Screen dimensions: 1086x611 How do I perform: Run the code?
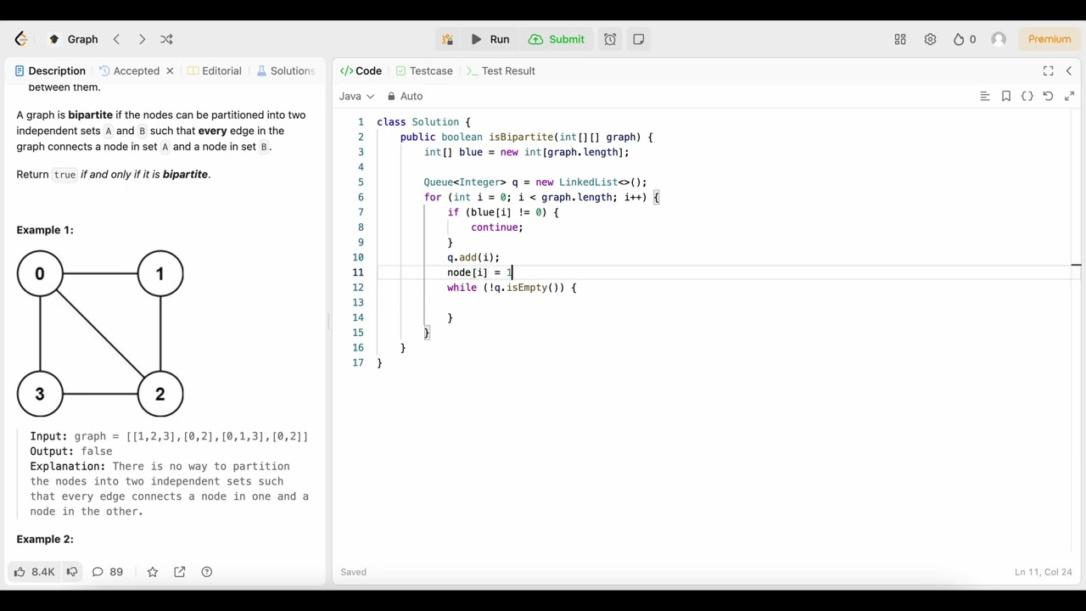[490, 39]
